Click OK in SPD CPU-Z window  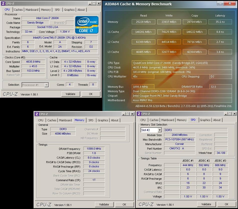point(226,204)
